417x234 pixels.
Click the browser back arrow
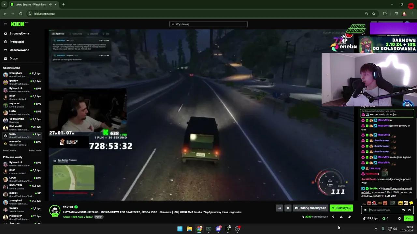pos(5,14)
